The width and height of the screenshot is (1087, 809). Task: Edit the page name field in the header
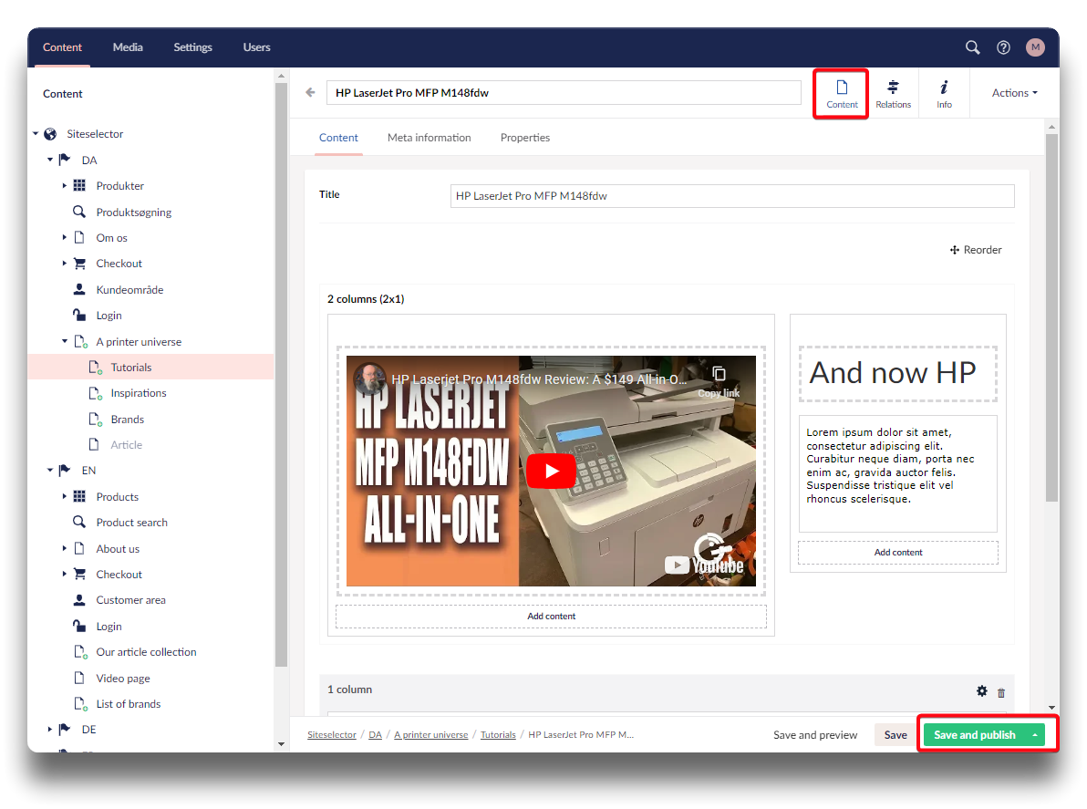point(564,93)
